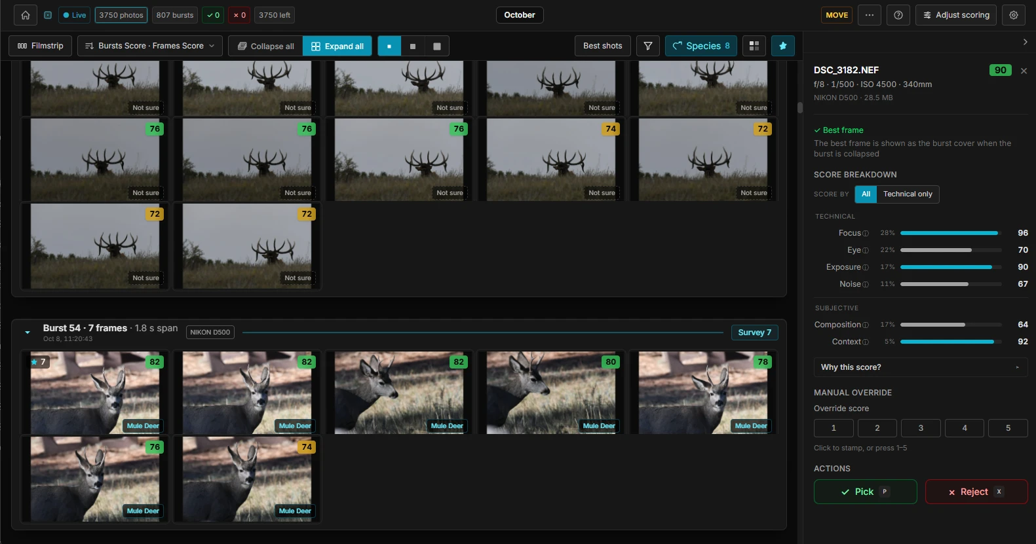Image resolution: width=1036 pixels, height=544 pixels.
Task: Toggle Live mode indicator
Action: 74,15
